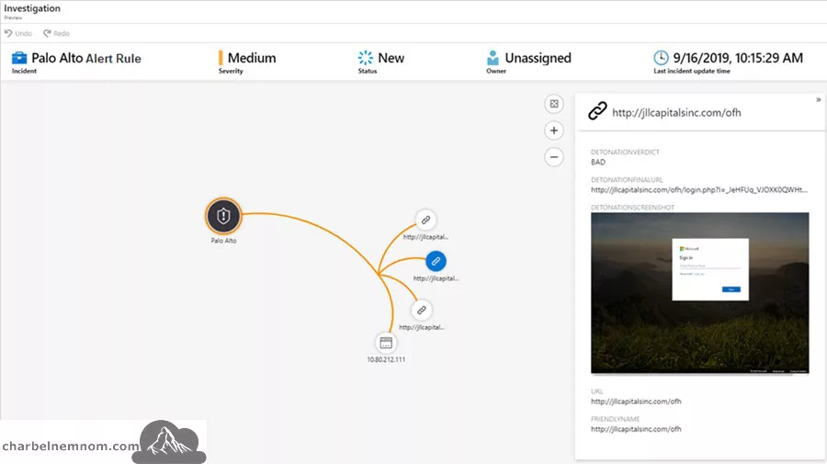Click the New status spinner icon
This screenshot has height=464, width=827.
[365, 58]
